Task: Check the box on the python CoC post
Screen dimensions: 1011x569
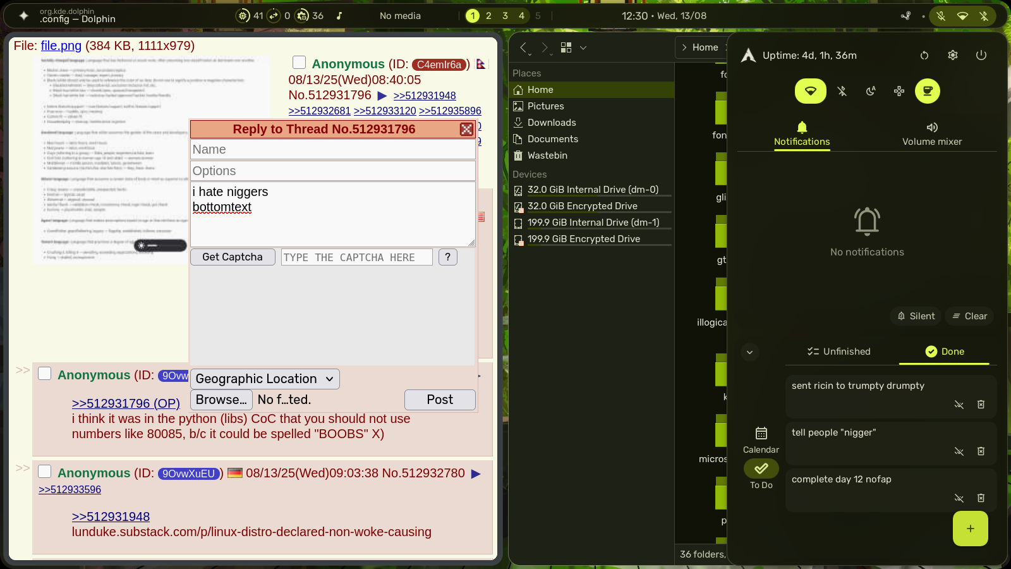Action: click(44, 374)
